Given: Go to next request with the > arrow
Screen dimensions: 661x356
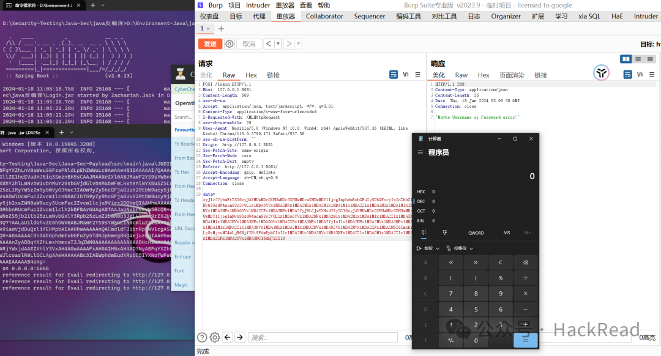Looking at the screenshot, I should [289, 44].
